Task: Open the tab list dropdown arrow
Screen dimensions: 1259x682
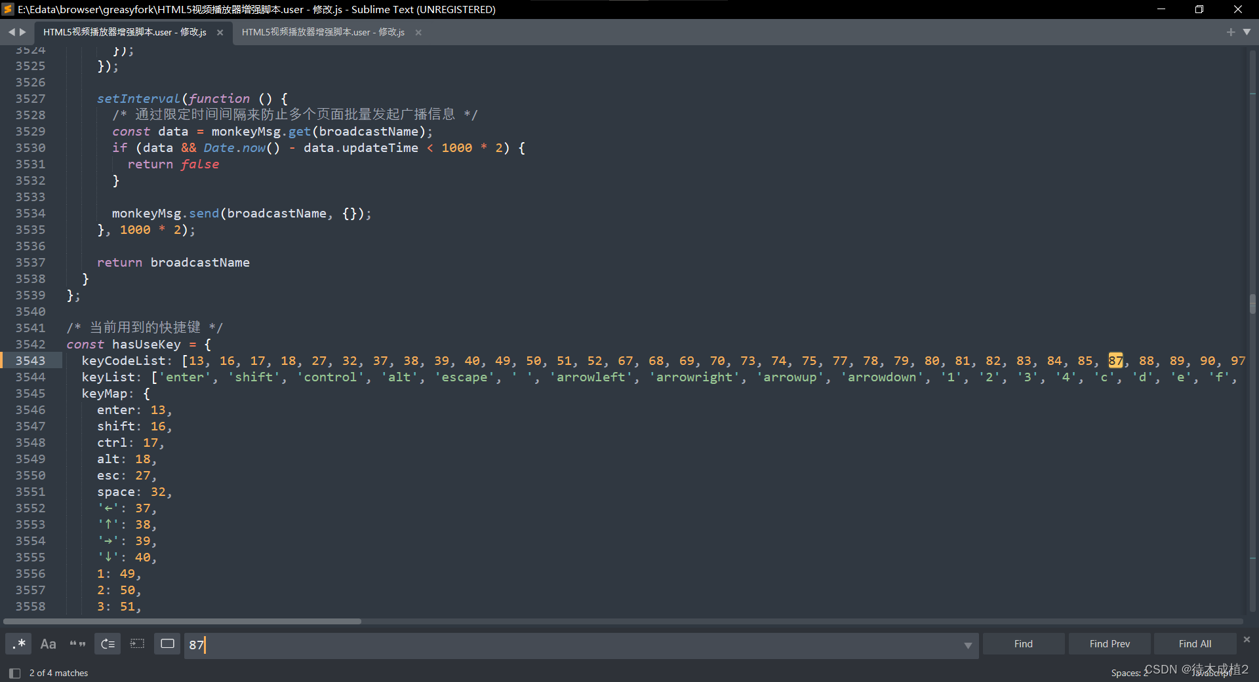Action: (x=1247, y=31)
